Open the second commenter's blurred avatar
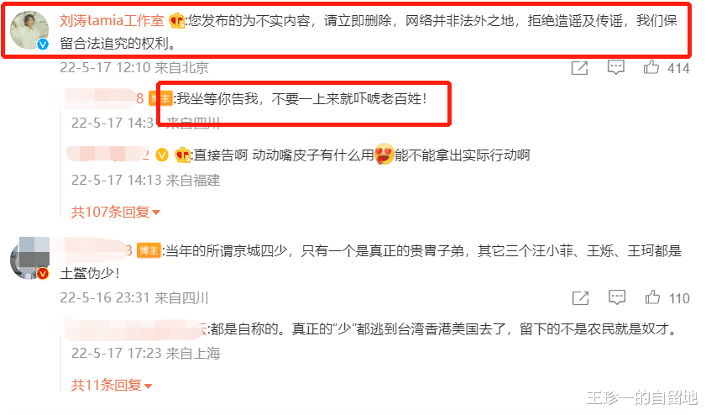The width and height of the screenshot is (706, 415). (x=29, y=259)
